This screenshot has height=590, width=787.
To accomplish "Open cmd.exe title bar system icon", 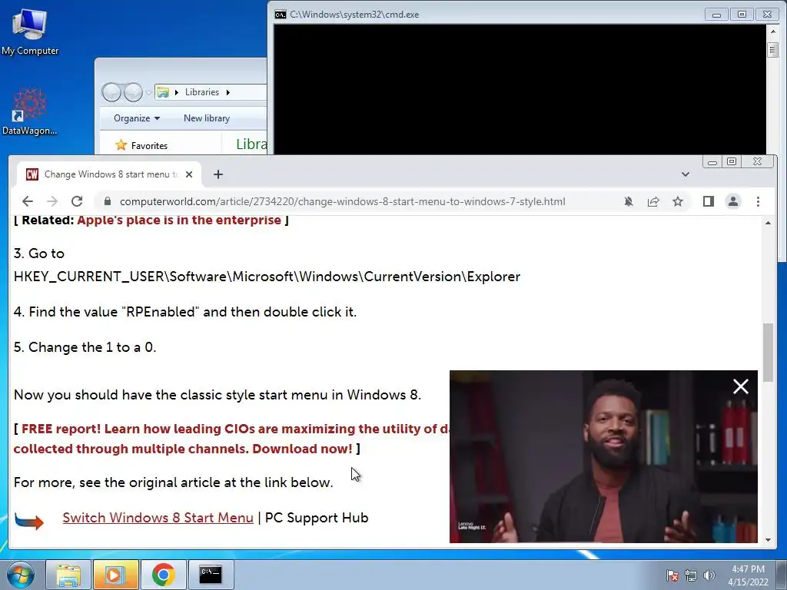I will (280, 15).
